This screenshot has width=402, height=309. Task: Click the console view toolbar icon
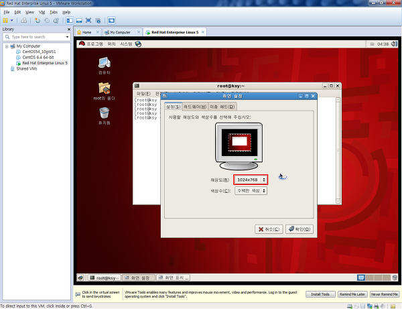pos(111,21)
